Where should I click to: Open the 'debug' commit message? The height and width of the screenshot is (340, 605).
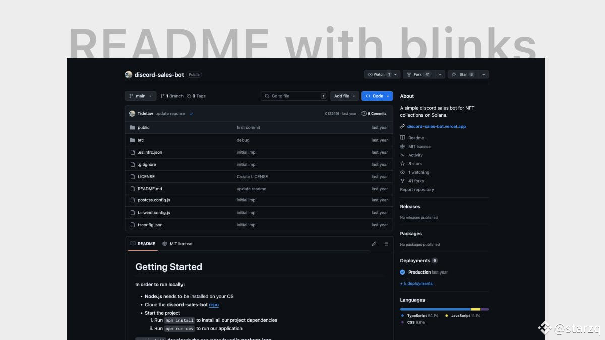coord(243,140)
